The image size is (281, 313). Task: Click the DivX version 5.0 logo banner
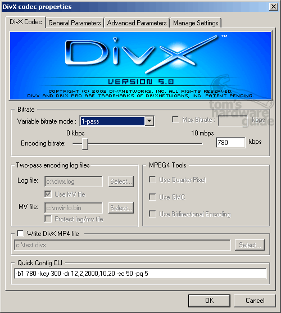click(140, 66)
